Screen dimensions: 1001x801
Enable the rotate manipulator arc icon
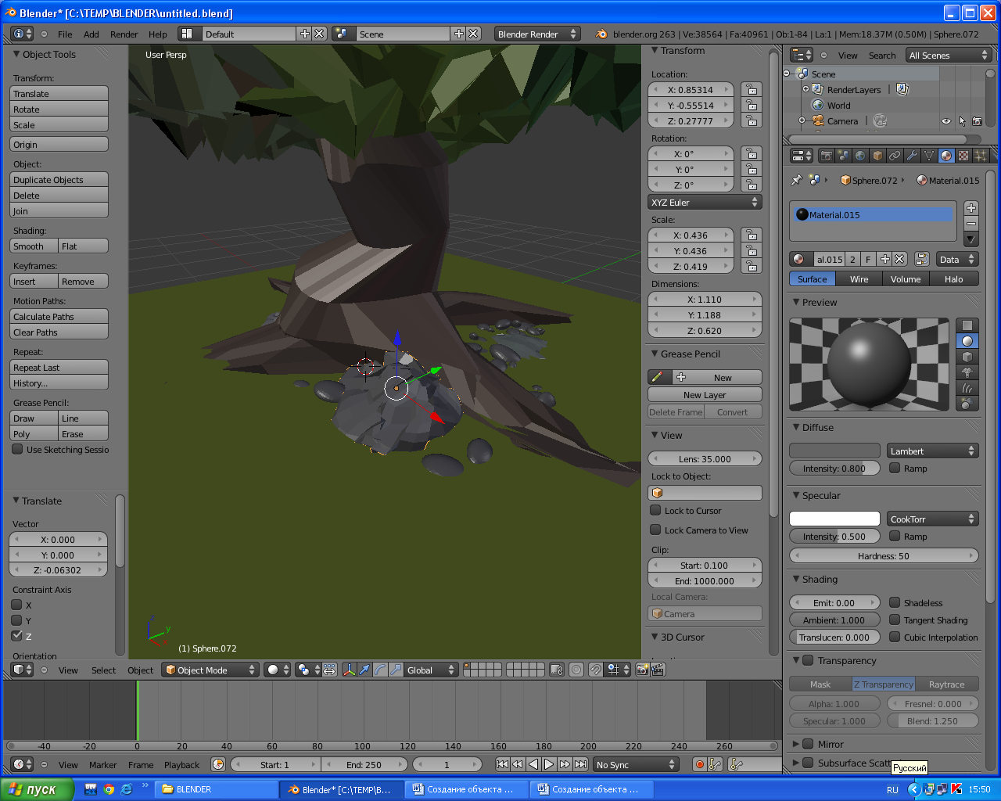coord(380,670)
